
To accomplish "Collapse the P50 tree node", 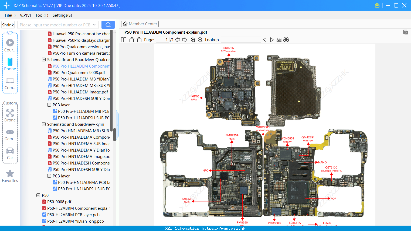I will 38,195.
